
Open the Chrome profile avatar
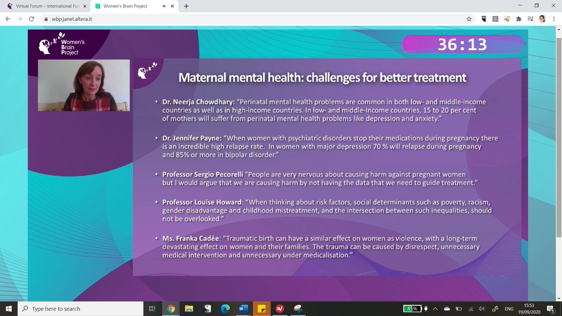click(x=542, y=19)
